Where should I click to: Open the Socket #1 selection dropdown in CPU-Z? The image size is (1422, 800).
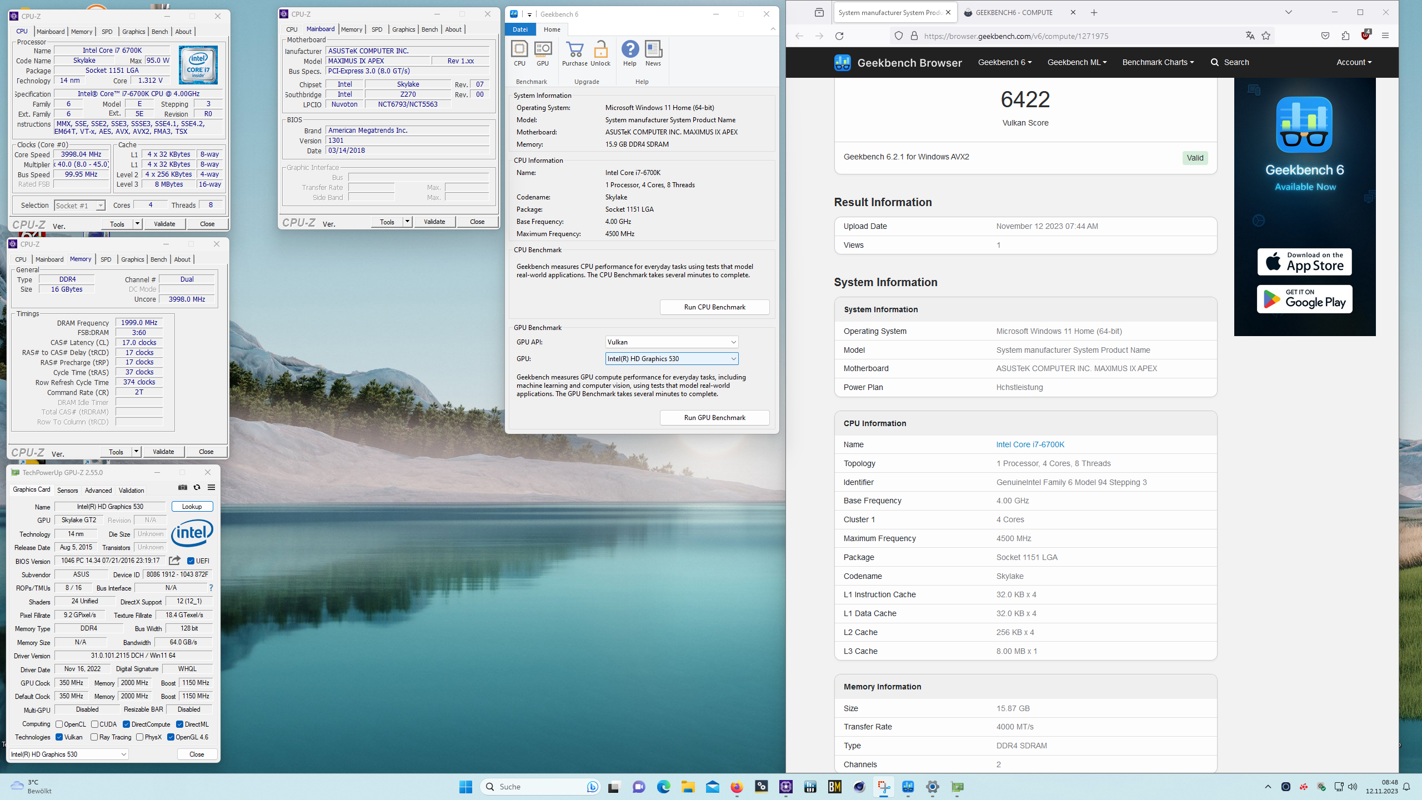coord(79,206)
